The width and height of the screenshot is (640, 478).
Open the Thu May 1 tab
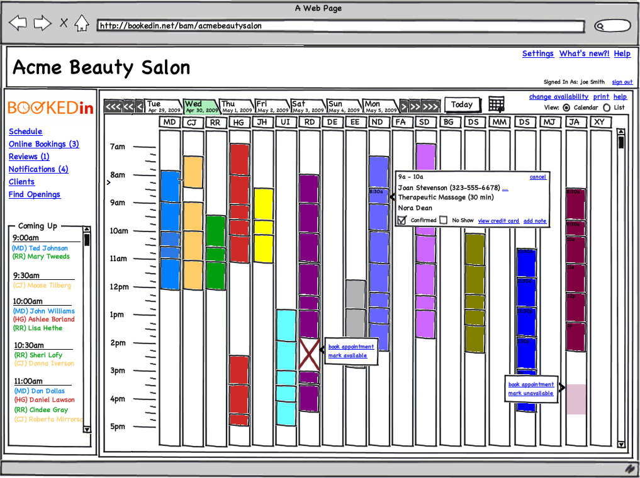pos(237,106)
